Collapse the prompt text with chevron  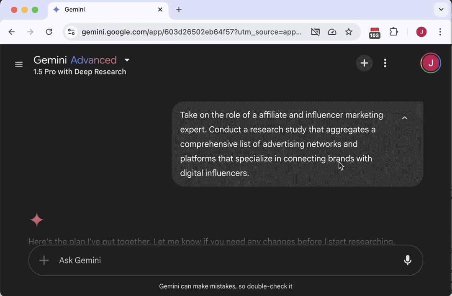404,118
